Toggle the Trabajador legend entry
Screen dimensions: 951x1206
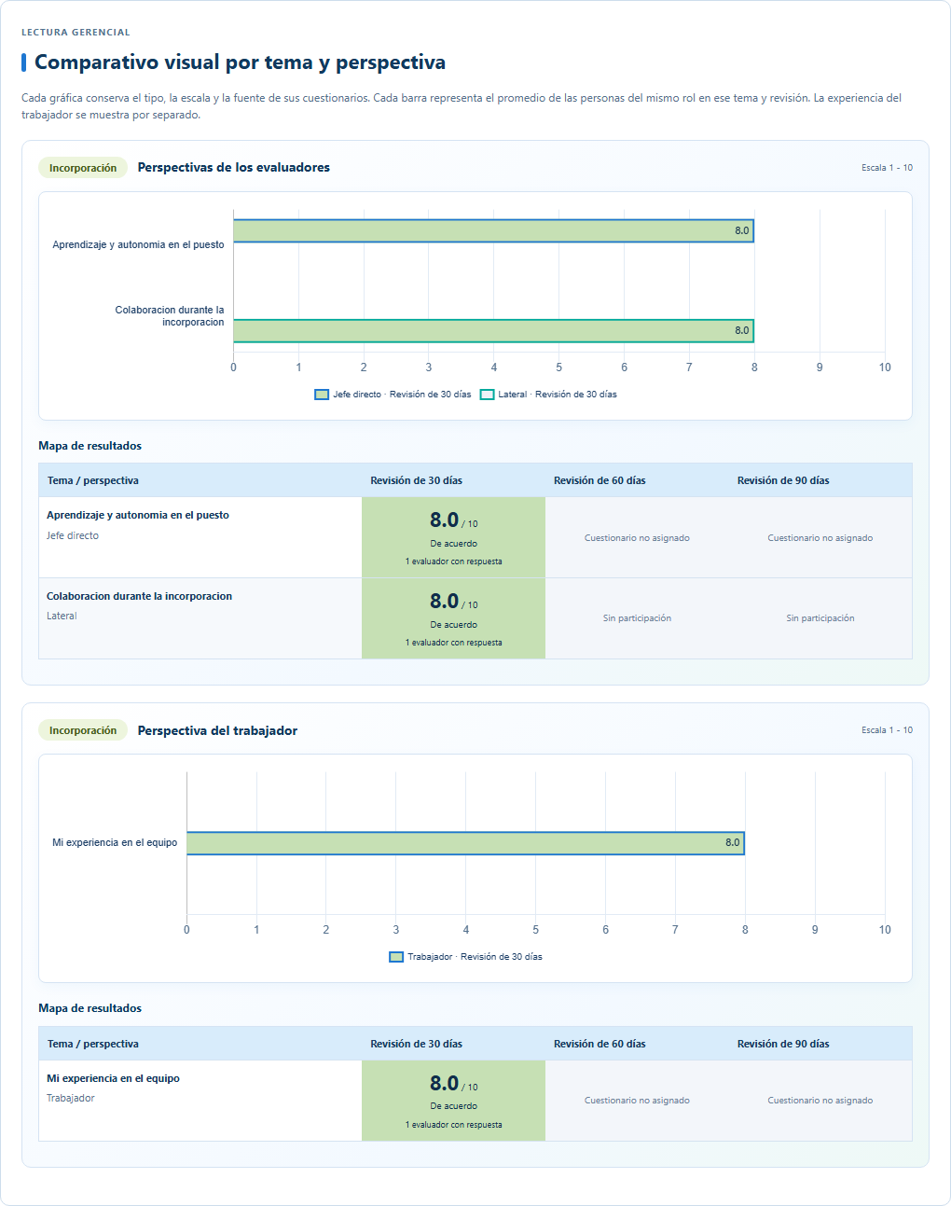click(465, 957)
